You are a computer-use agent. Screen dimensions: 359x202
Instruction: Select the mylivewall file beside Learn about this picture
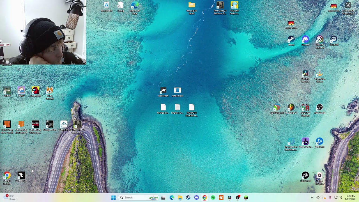coord(333,7)
